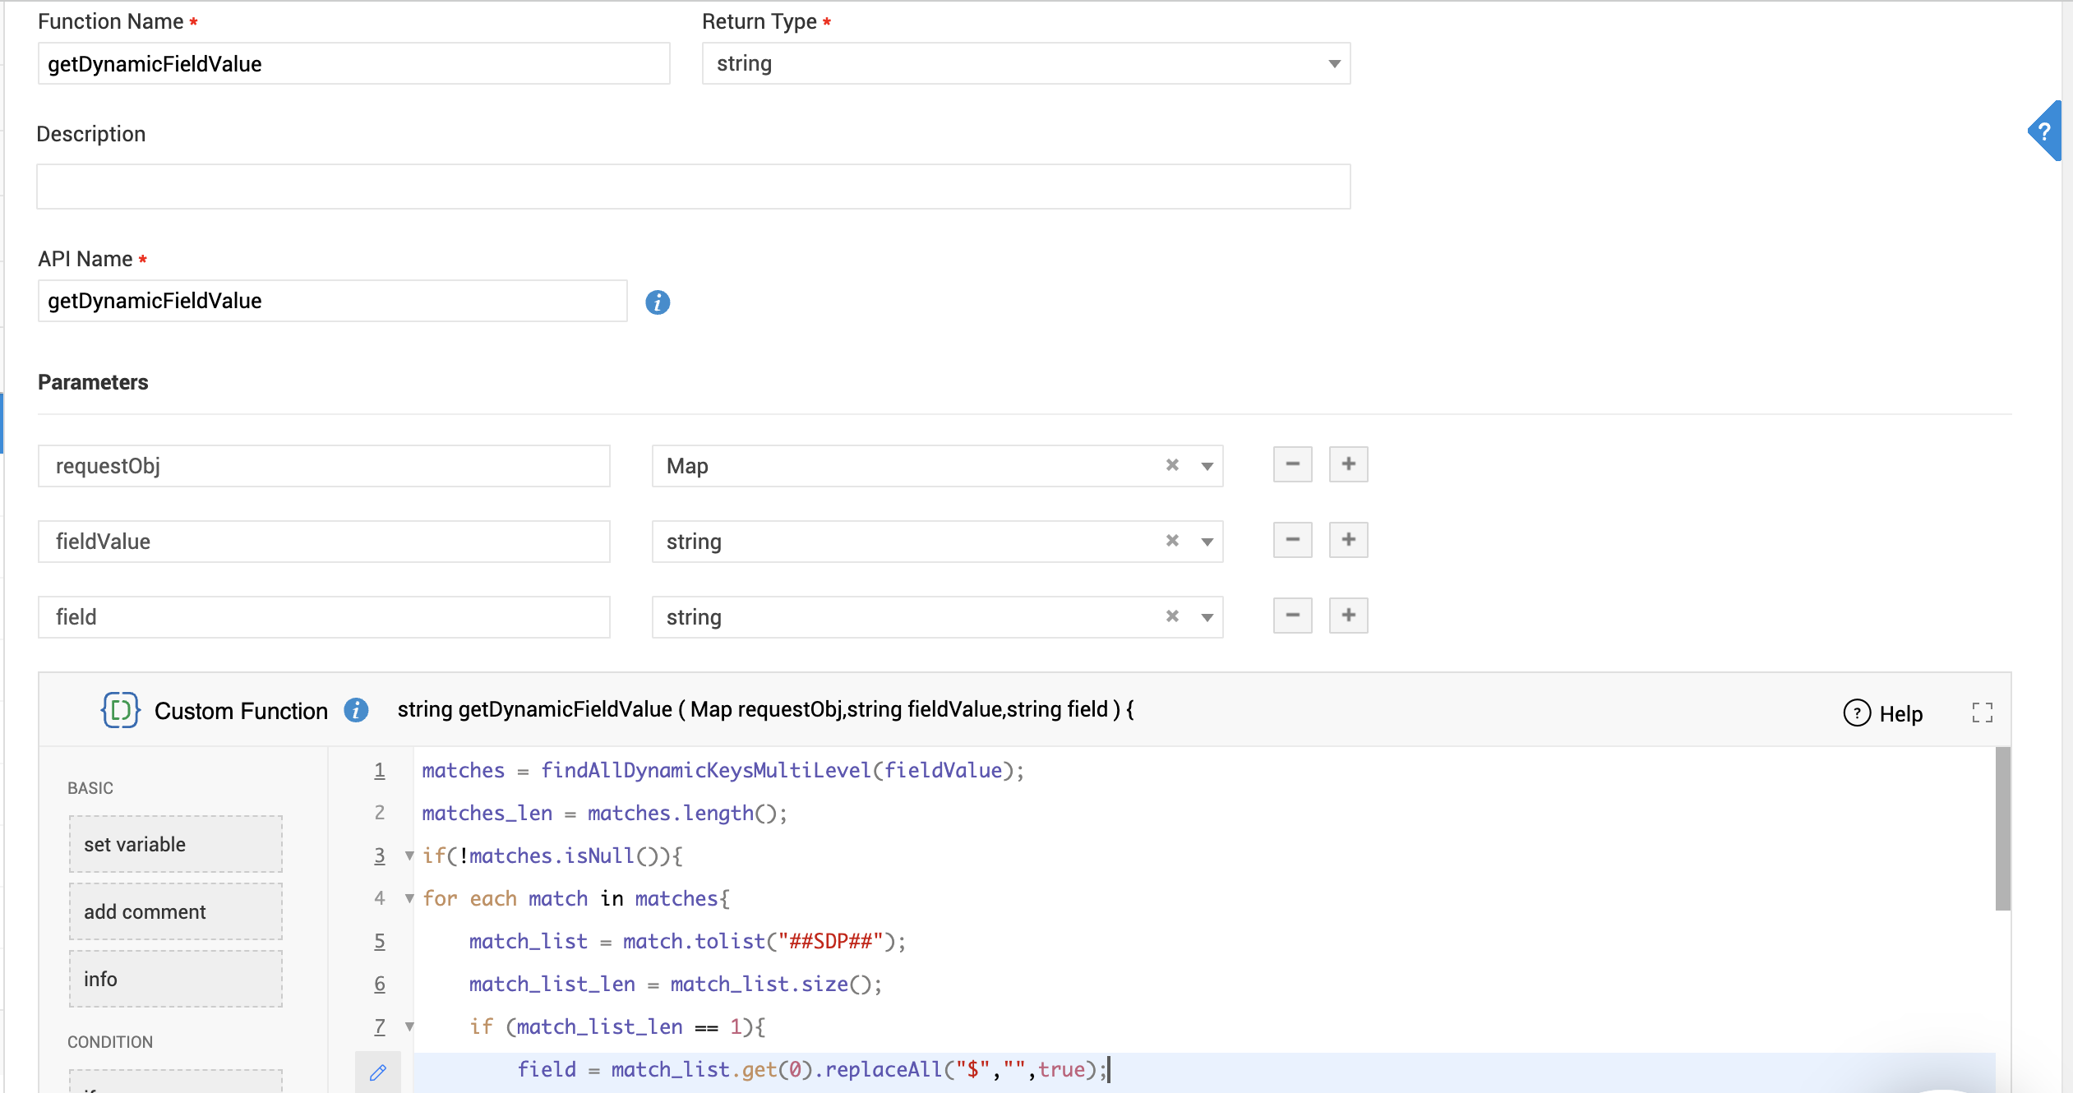
Task: Open the blue help side tab
Action: [x=2045, y=131]
